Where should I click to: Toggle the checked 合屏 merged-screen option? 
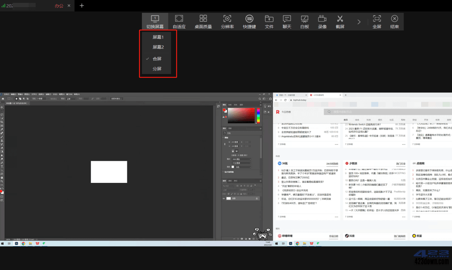pyautogui.click(x=157, y=59)
